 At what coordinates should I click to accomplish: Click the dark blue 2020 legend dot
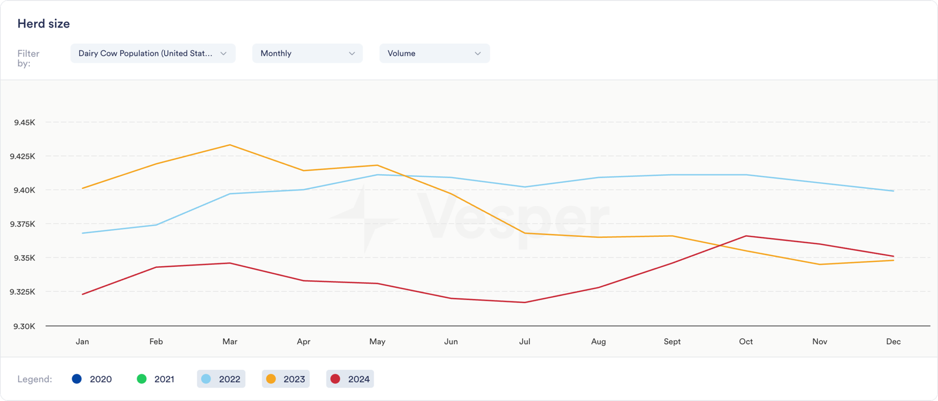77,379
